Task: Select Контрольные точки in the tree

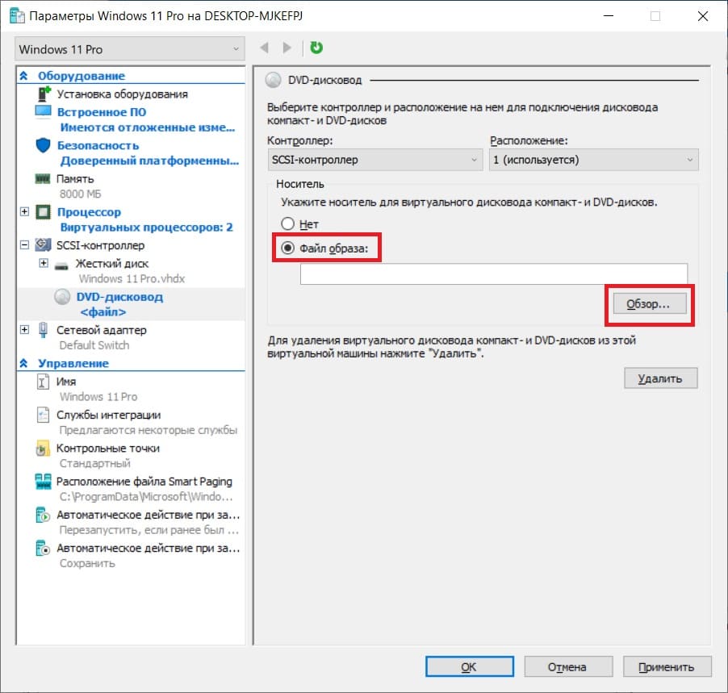Action: [x=107, y=449]
